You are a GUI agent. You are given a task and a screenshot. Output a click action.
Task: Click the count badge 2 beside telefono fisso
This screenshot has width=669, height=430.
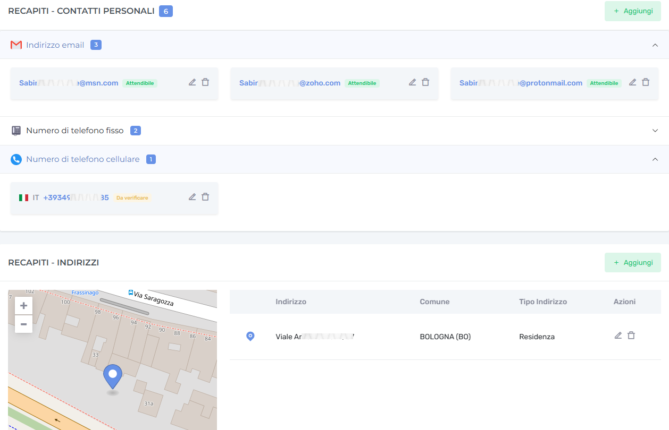[136, 131]
